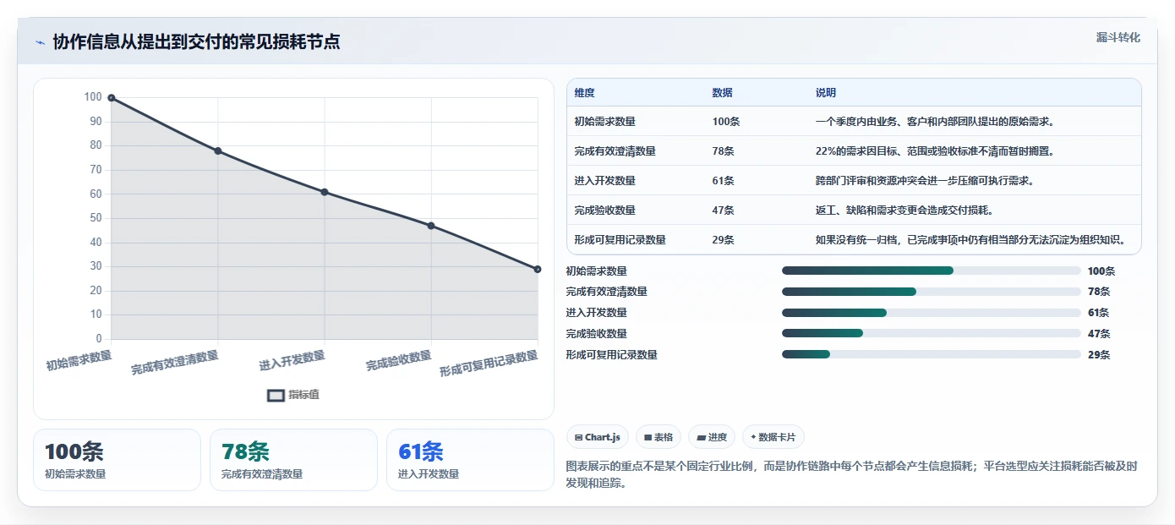Click the 初始需求数量 x-axis label on the chart

click(79, 360)
